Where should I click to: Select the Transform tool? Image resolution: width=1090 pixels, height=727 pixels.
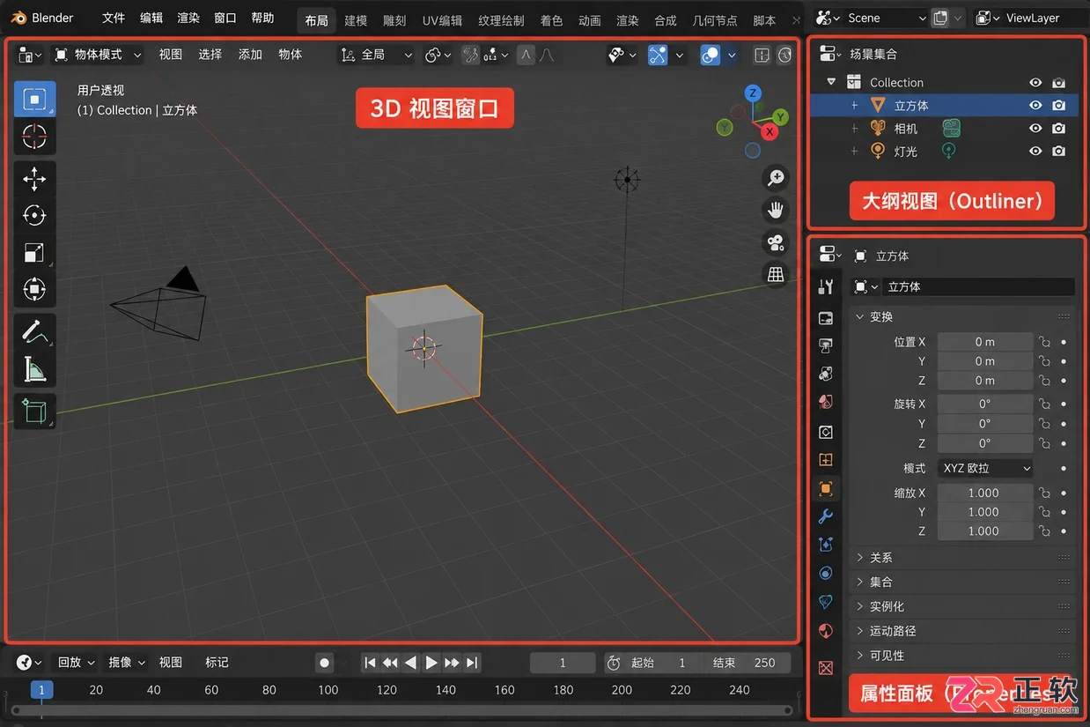[x=34, y=289]
